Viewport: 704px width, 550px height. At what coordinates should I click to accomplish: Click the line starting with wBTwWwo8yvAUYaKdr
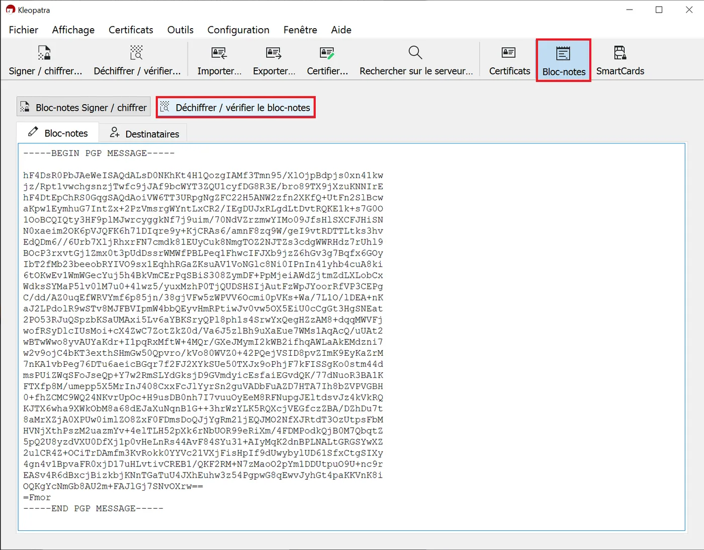tap(203, 342)
